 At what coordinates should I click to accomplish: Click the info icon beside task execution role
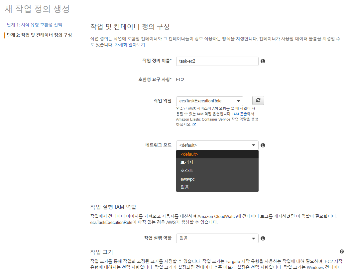(x=263, y=238)
